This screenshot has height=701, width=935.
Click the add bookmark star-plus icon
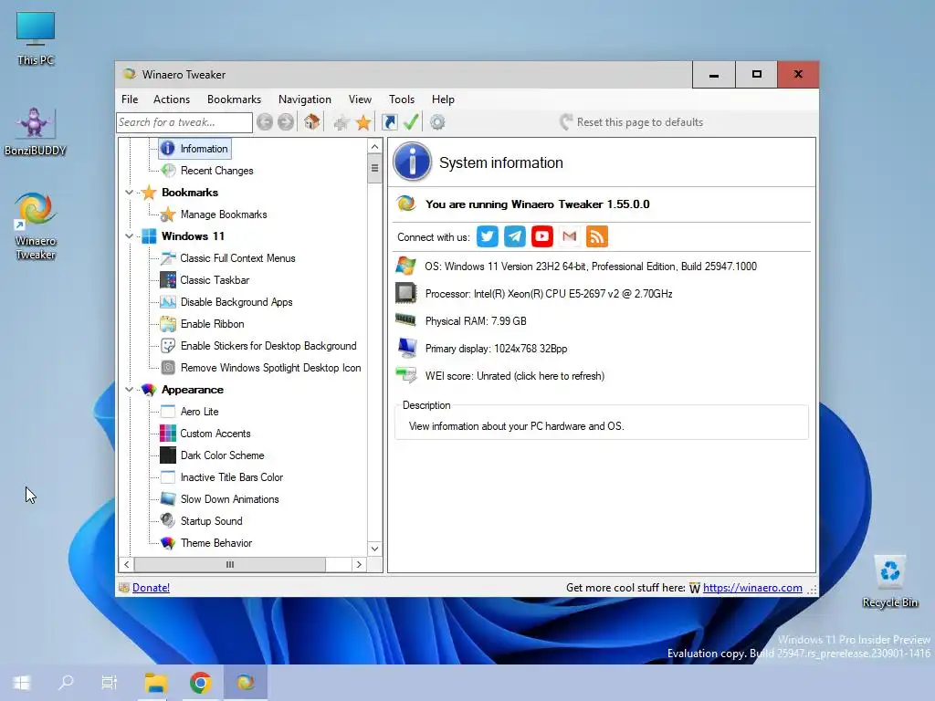341,123
